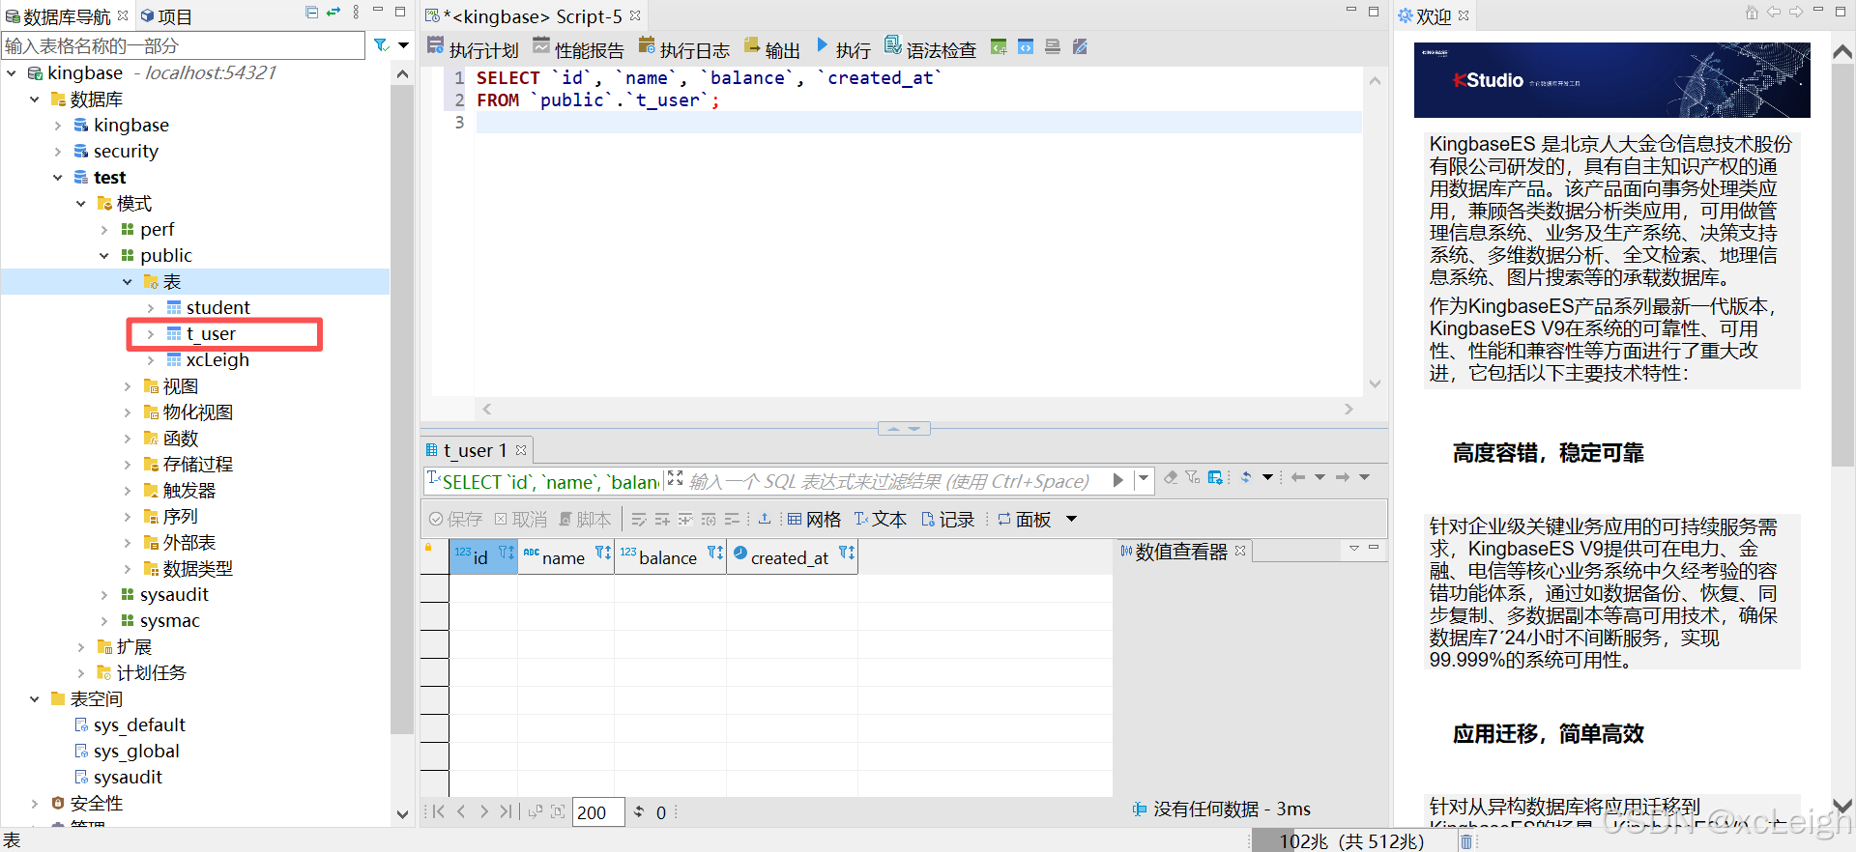
Task: Click the 执行 (run) play icon
Action: 823,45
